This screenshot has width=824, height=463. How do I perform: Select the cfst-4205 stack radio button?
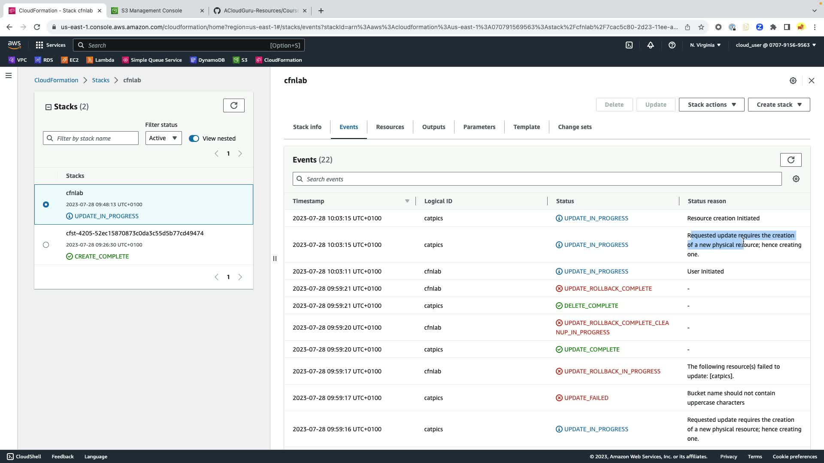[46, 245]
